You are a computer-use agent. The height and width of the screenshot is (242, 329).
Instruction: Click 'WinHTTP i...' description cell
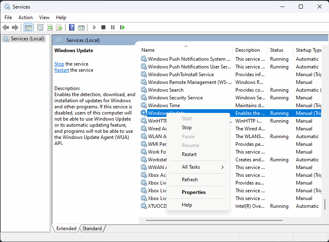248,121
